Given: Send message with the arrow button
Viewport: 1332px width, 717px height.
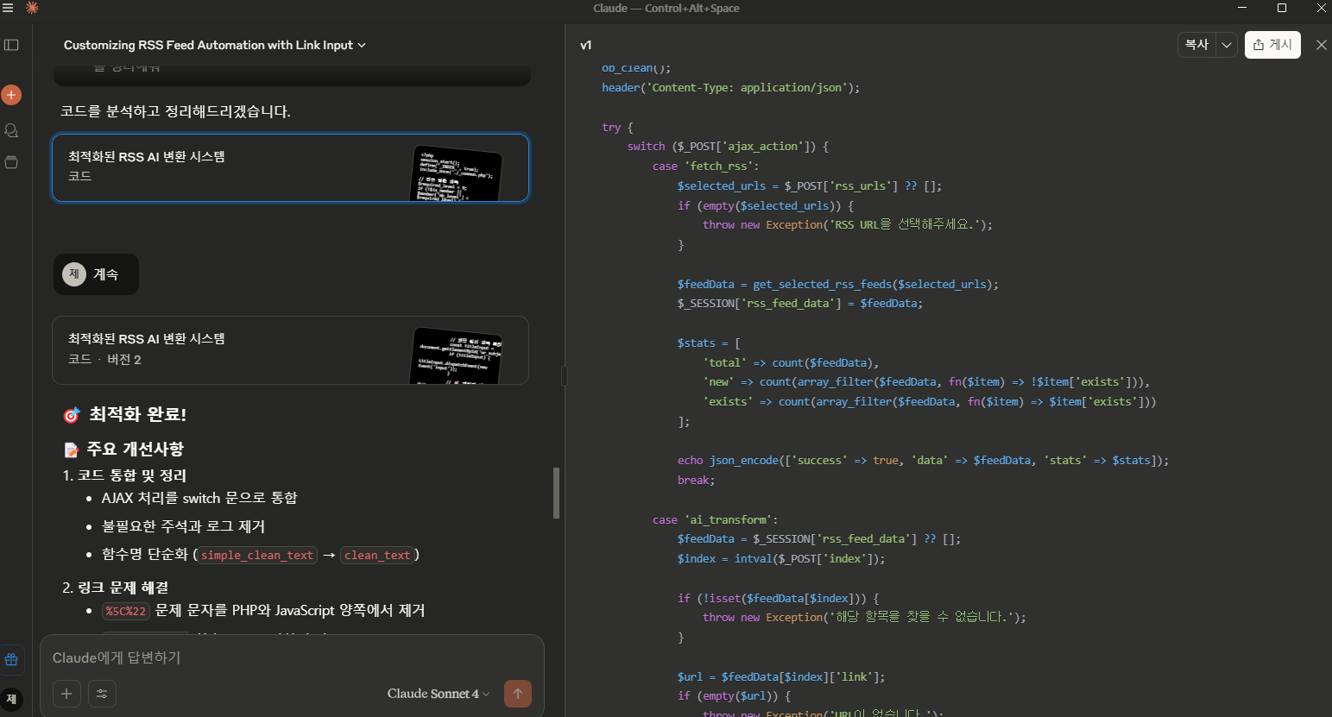Looking at the screenshot, I should pyautogui.click(x=518, y=694).
